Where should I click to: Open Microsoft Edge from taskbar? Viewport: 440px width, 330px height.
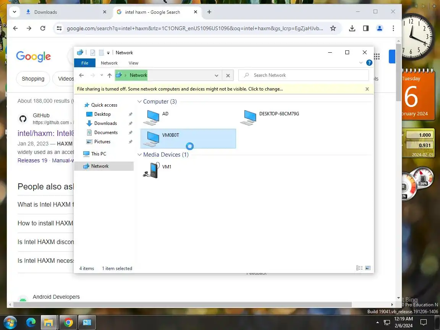[31, 322]
